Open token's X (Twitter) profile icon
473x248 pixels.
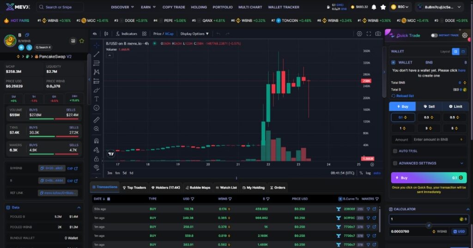(29, 47)
